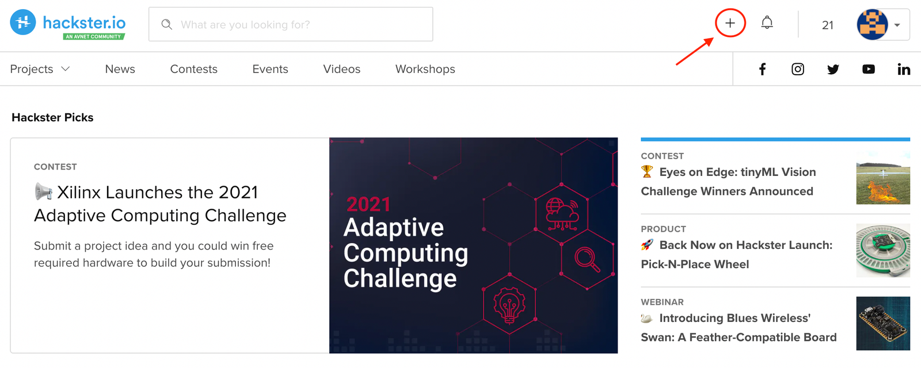Click the search field 'What are you looking for?'
This screenshot has width=921, height=368.
coord(291,24)
